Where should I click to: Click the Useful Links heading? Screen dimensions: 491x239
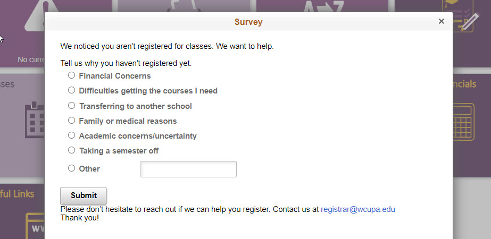pyautogui.click(x=18, y=194)
